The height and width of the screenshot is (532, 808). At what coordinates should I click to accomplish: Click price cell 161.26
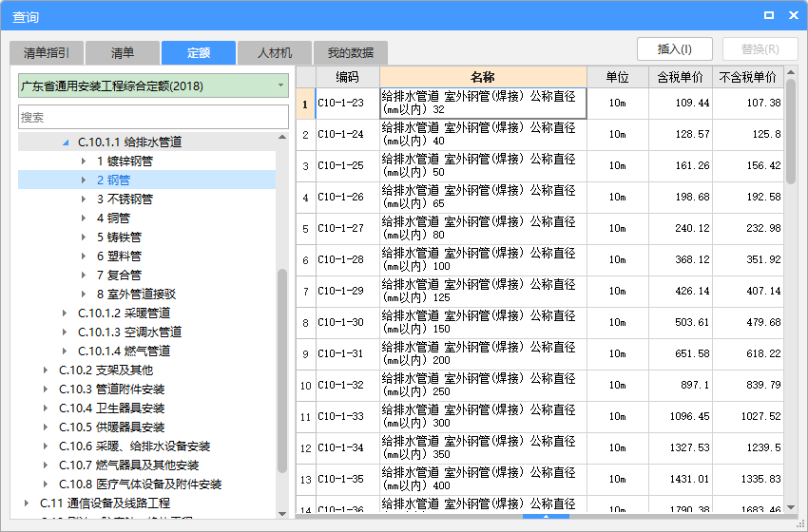(x=681, y=166)
